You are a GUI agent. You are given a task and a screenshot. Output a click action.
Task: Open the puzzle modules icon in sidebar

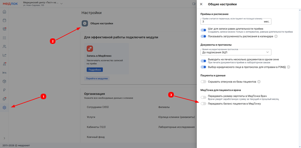click(5, 99)
